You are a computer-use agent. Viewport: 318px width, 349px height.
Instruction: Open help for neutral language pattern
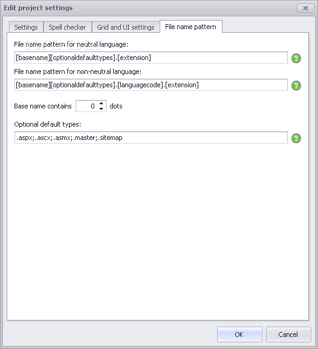coord(296,58)
